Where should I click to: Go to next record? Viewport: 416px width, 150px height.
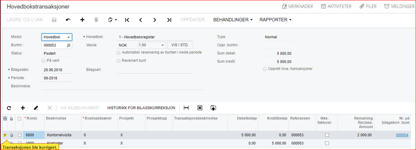click(155, 20)
